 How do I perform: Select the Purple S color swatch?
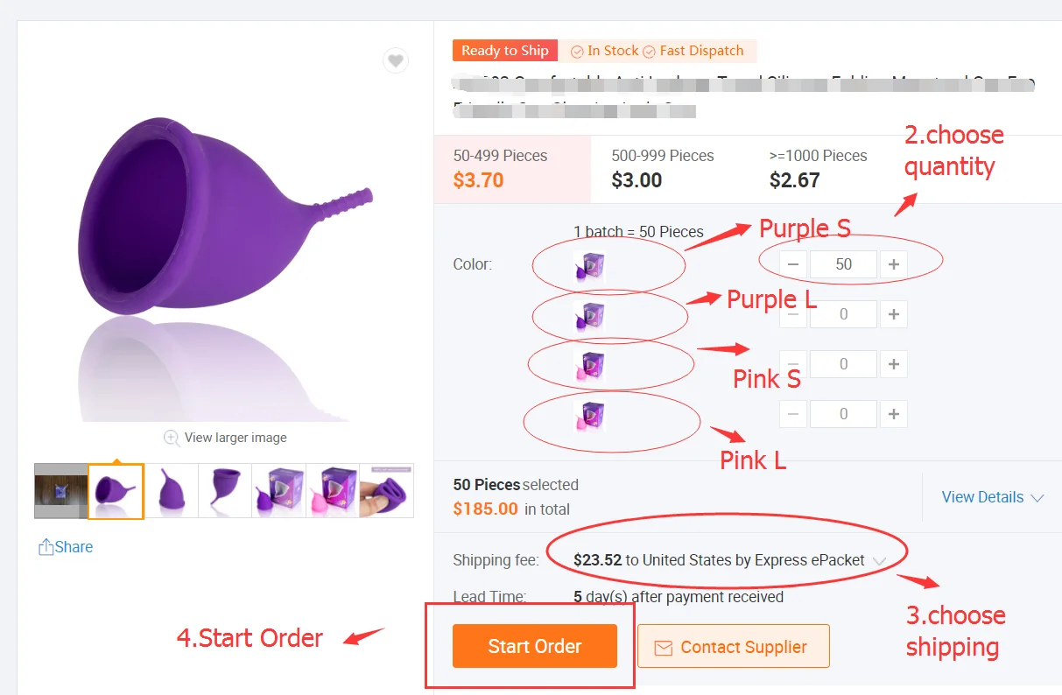click(x=588, y=266)
